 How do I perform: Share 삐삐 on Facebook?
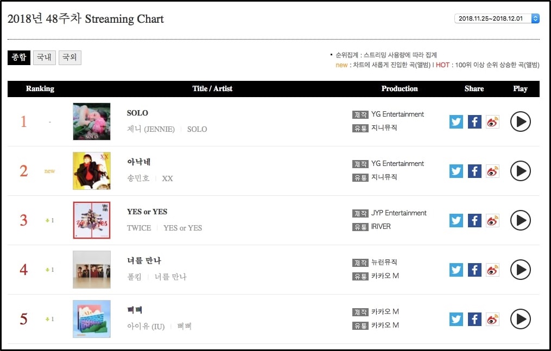474,319
